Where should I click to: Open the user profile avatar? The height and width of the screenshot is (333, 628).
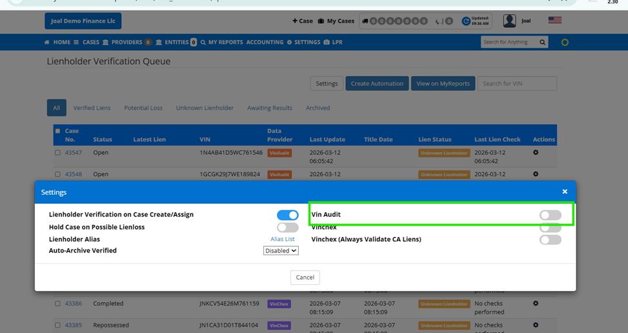[509, 21]
